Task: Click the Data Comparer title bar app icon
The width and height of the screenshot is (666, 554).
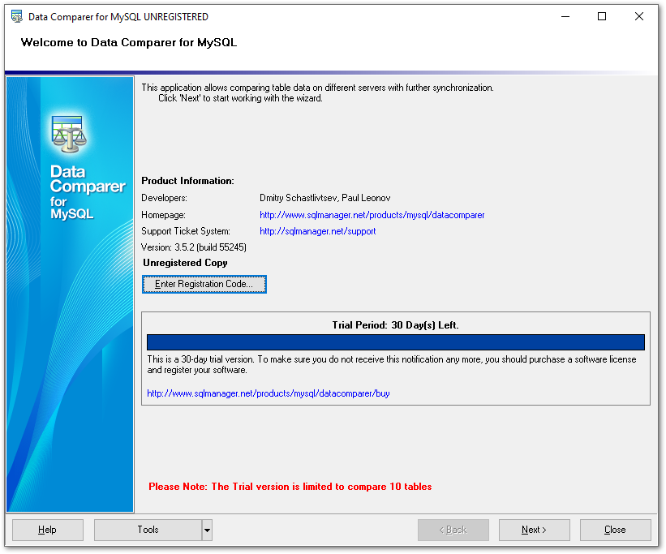Action: [16, 16]
